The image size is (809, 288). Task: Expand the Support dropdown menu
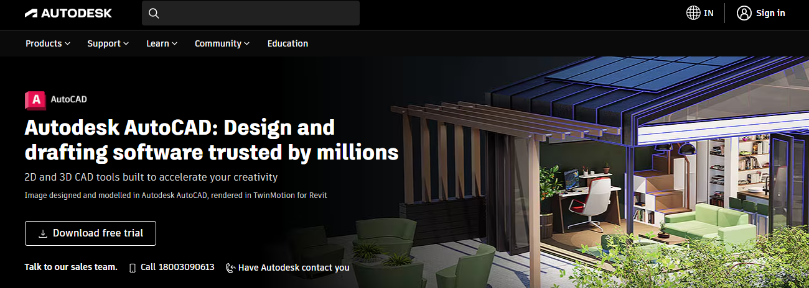pyautogui.click(x=108, y=43)
